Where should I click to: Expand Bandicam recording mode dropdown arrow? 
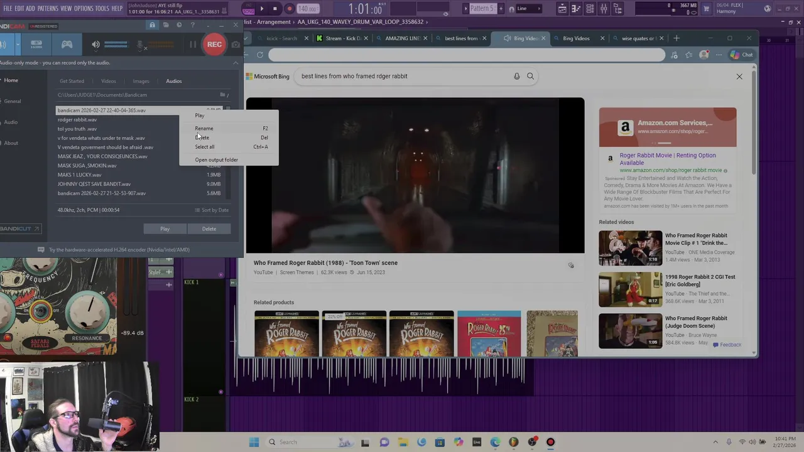click(18, 45)
